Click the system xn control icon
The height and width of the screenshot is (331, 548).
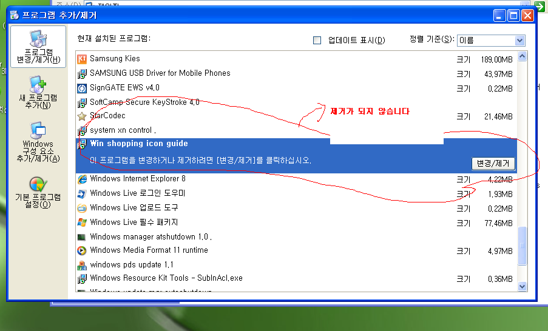[x=82, y=131]
